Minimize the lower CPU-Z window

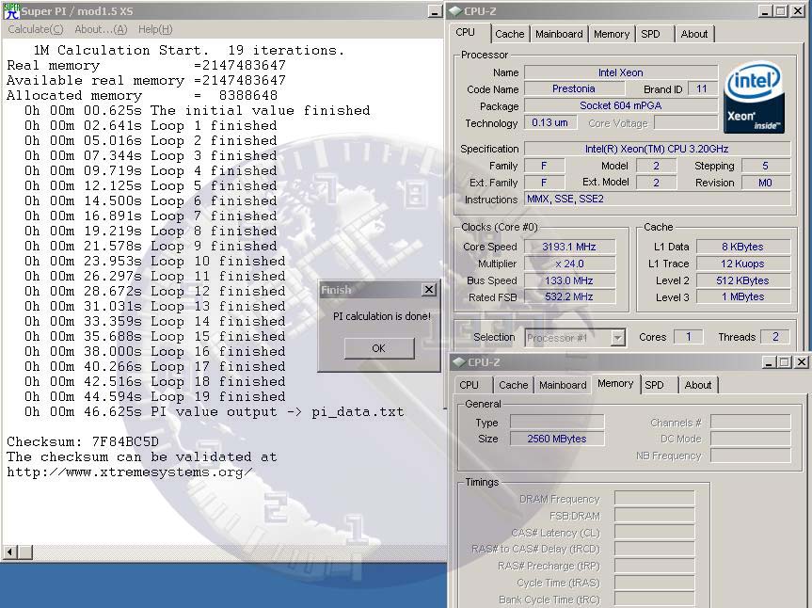[x=770, y=362]
